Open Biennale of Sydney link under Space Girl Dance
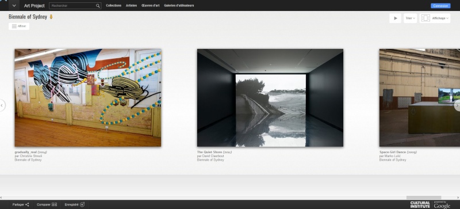The width and height of the screenshot is (460, 209). (393, 160)
